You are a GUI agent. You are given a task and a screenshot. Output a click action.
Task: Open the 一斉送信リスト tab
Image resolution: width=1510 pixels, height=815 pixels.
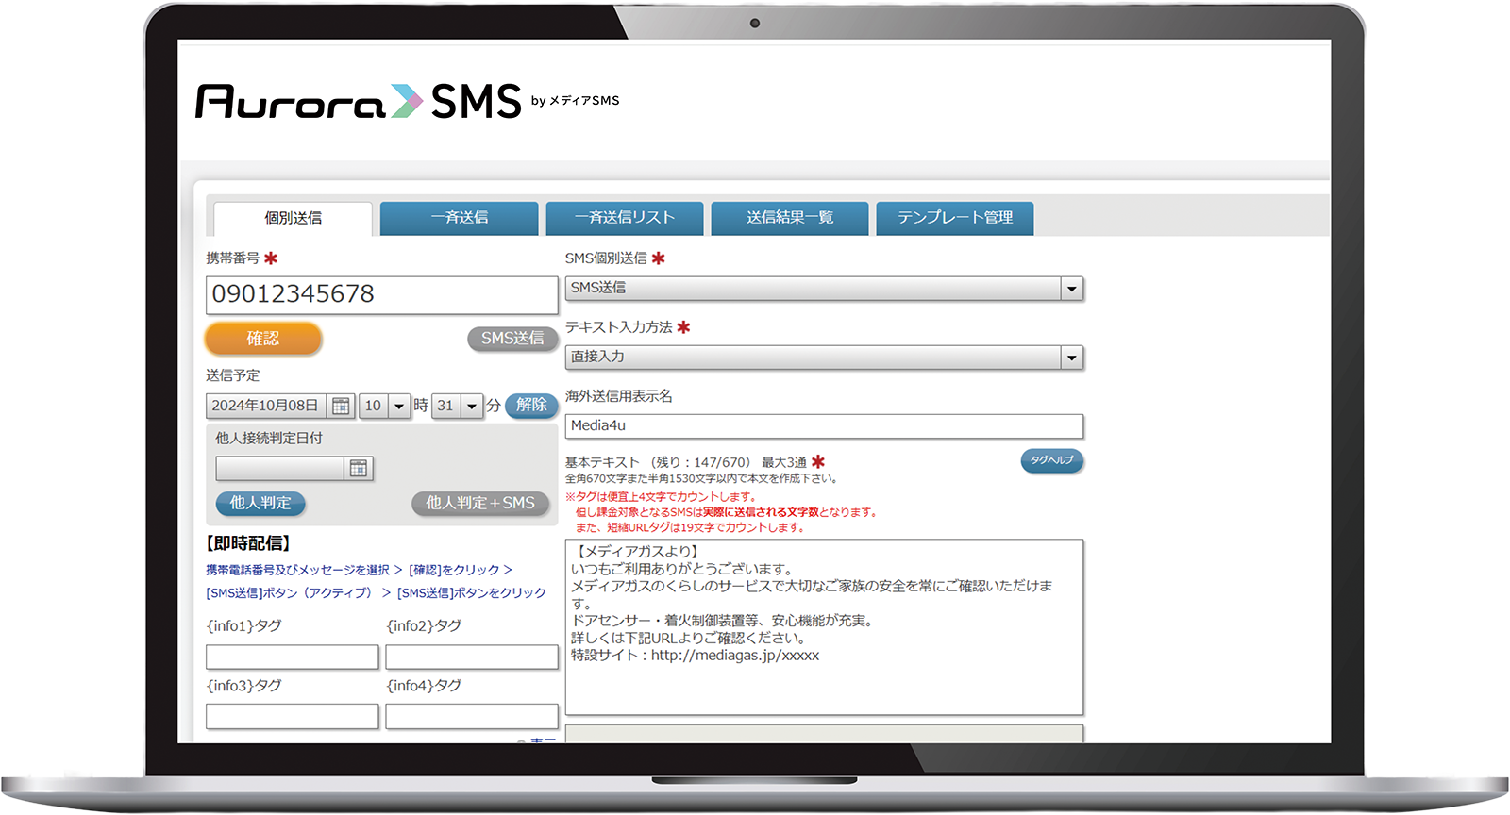click(x=625, y=218)
